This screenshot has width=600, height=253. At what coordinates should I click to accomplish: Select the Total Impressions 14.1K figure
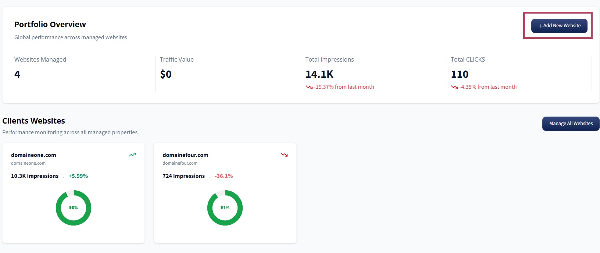point(319,74)
